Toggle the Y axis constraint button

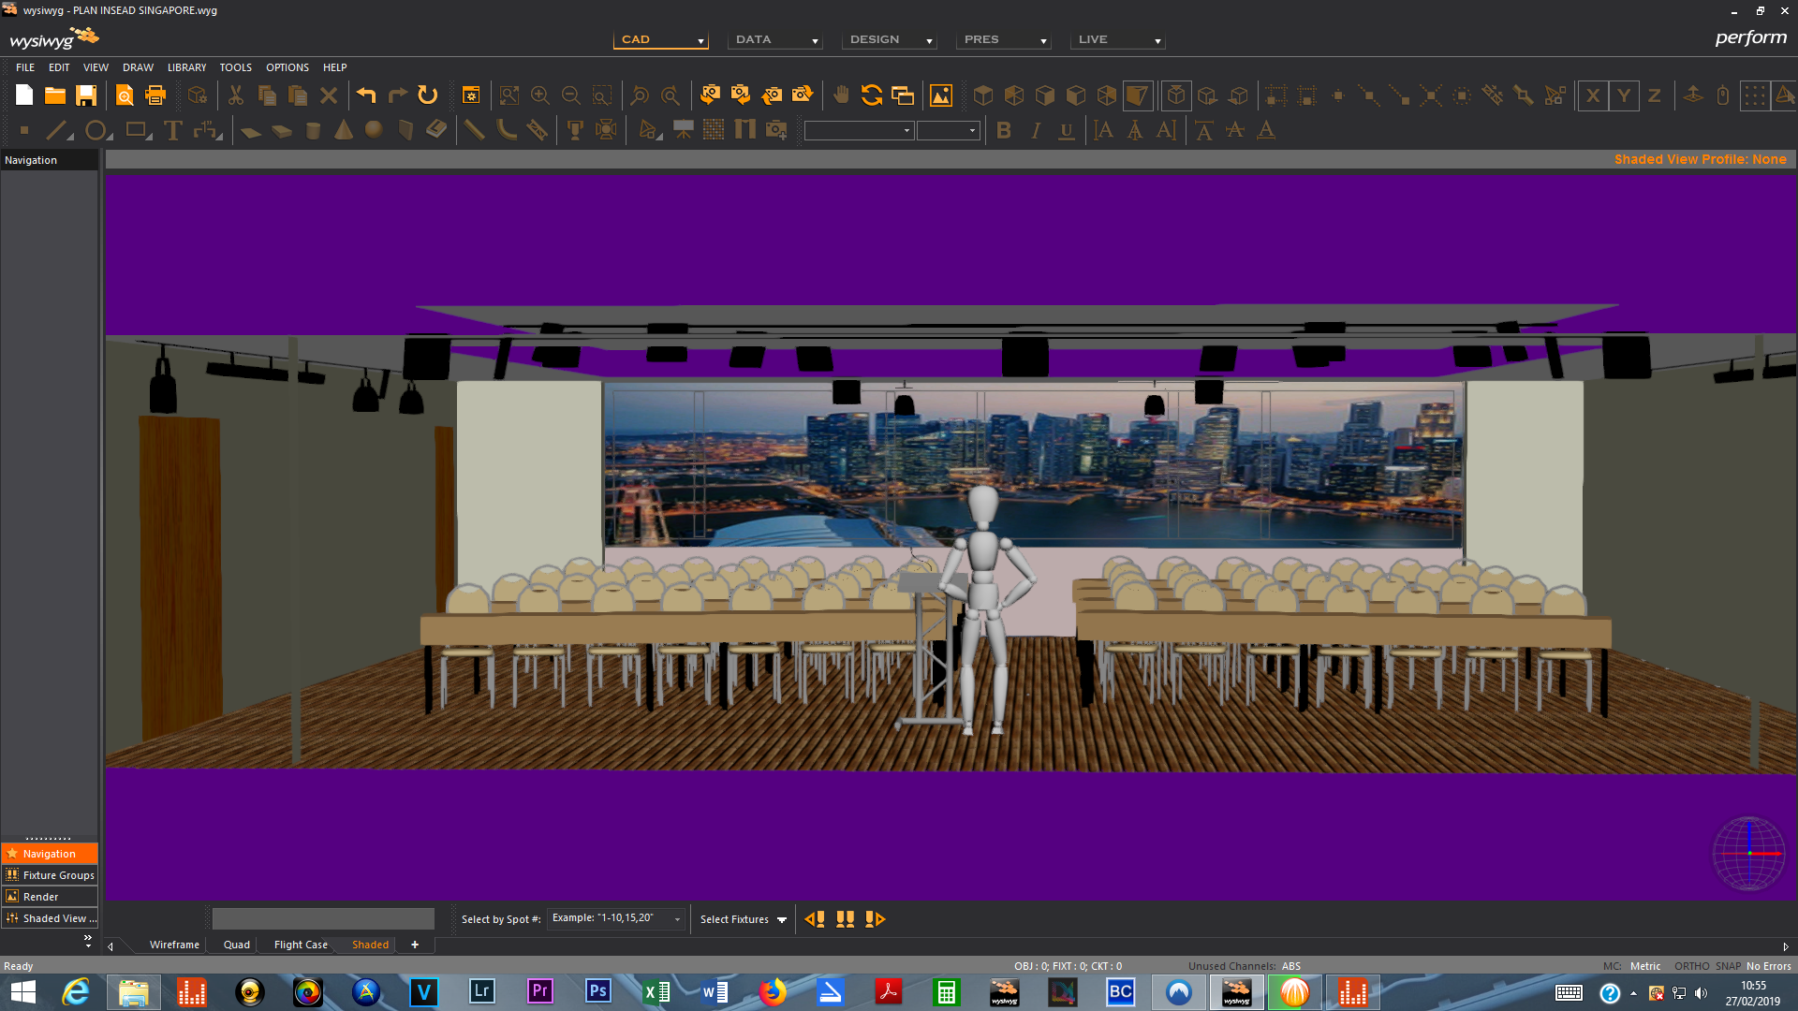point(1624,95)
